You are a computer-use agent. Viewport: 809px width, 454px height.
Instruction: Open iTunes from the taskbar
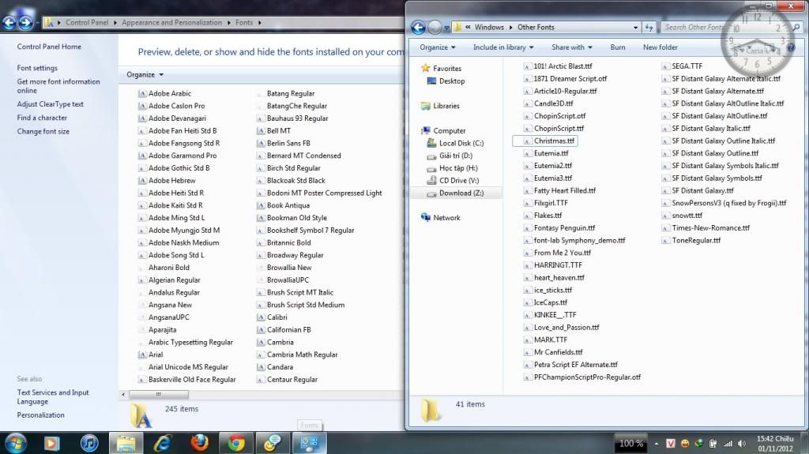pos(89,443)
